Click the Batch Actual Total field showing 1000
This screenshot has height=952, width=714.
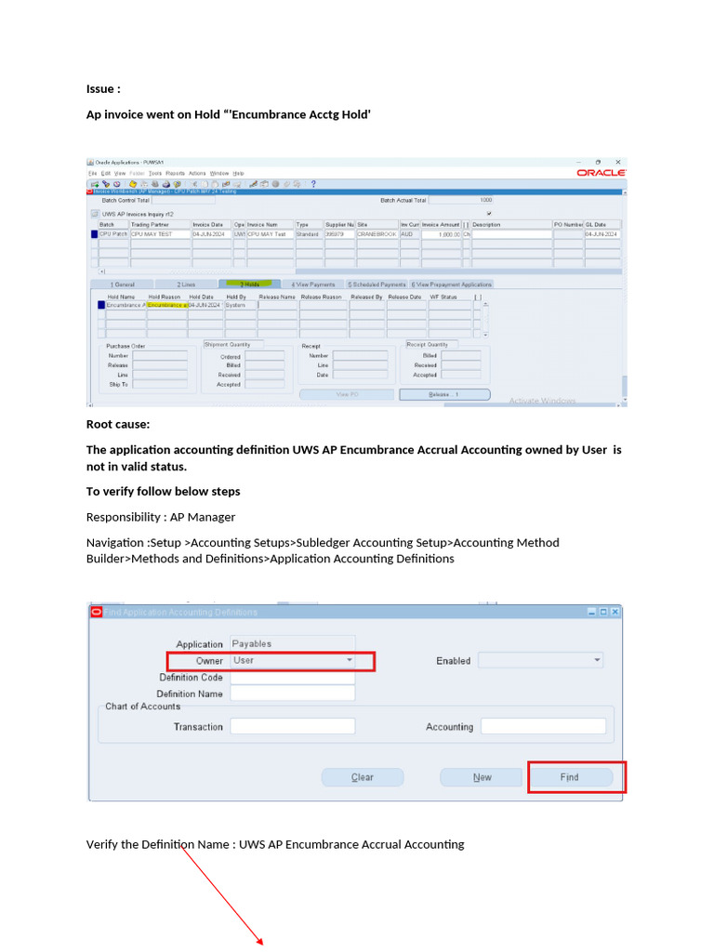coord(461,201)
